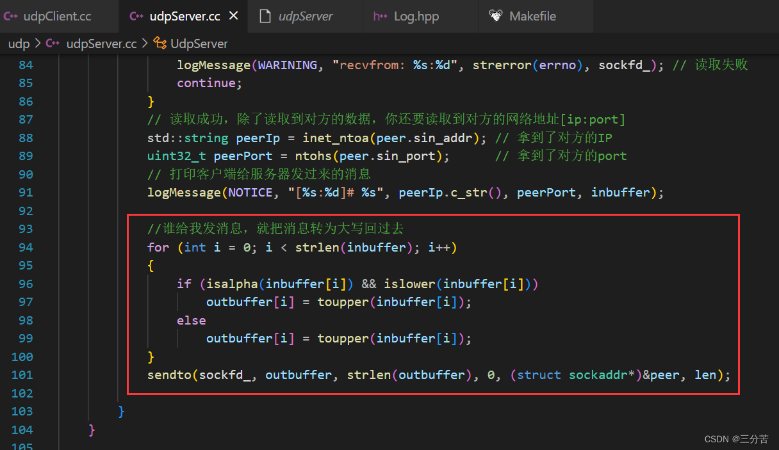Image resolution: width=779 pixels, height=450 pixels.
Task: Click the Makefile gnu icon
Action: click(x=496, y=17)
